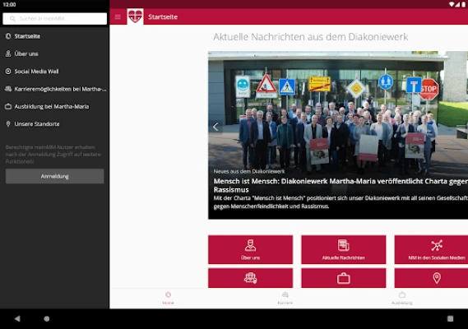Open Karrieremöglichkeiten bei Martha-Maria entry

[x=54, y=89]
